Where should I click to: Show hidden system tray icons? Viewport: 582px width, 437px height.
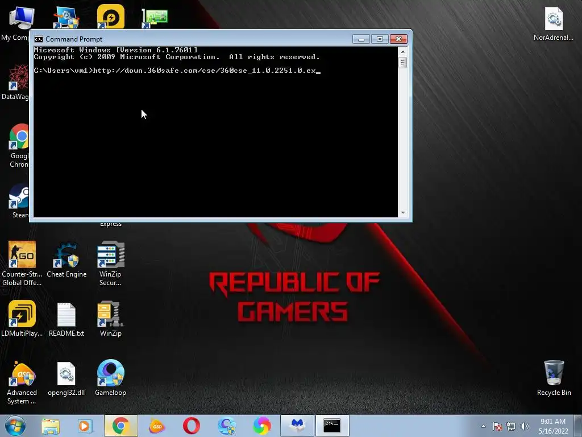483,426
